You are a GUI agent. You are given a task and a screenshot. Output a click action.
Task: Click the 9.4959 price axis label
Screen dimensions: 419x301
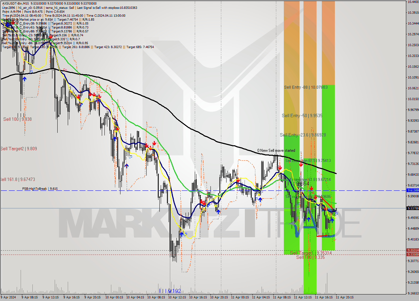pos(413,218)
